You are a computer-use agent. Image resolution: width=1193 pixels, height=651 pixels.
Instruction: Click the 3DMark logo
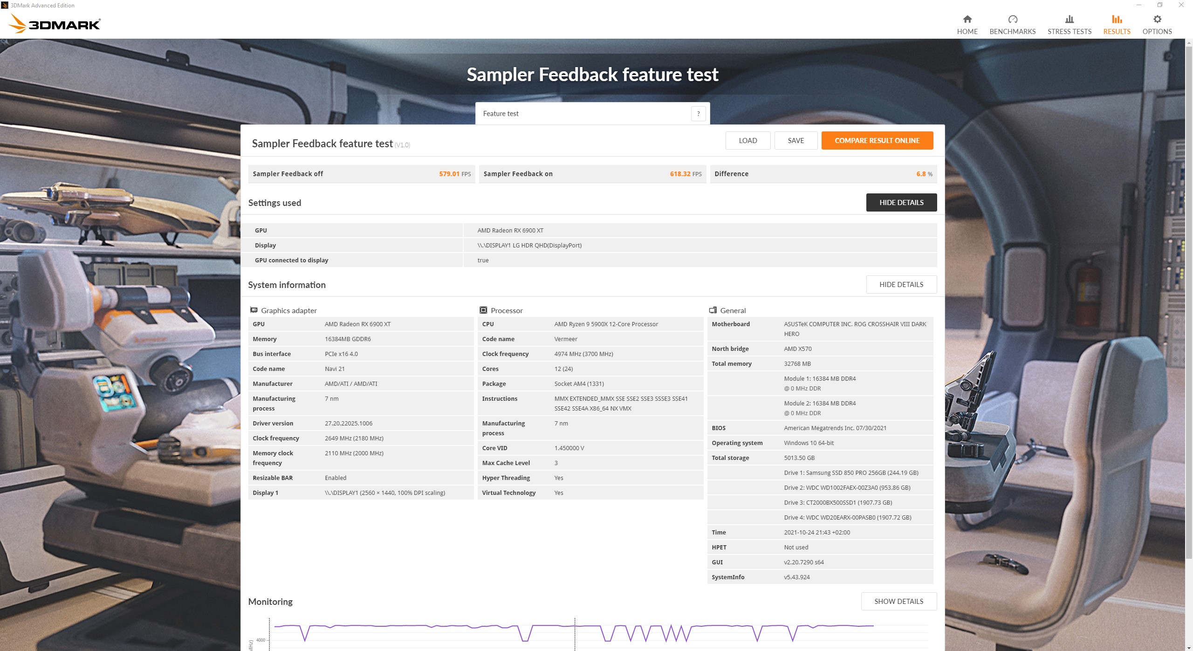55,24
